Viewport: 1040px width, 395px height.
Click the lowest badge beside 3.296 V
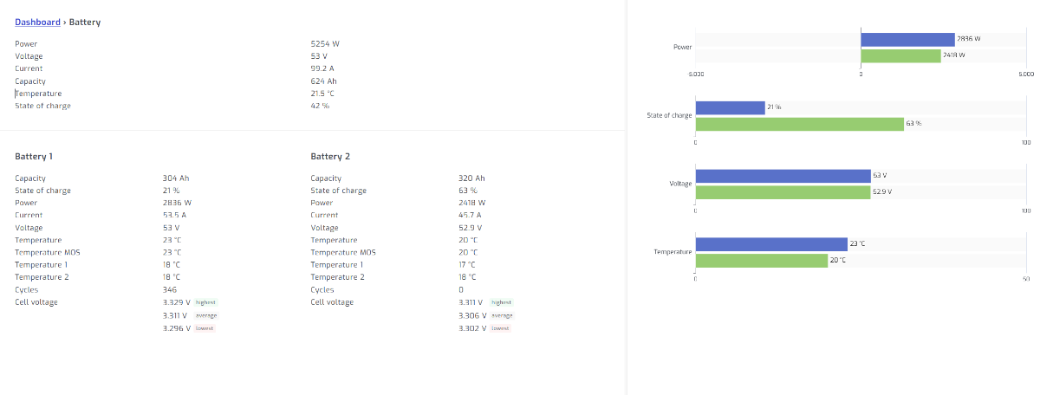tap(204, 328)
